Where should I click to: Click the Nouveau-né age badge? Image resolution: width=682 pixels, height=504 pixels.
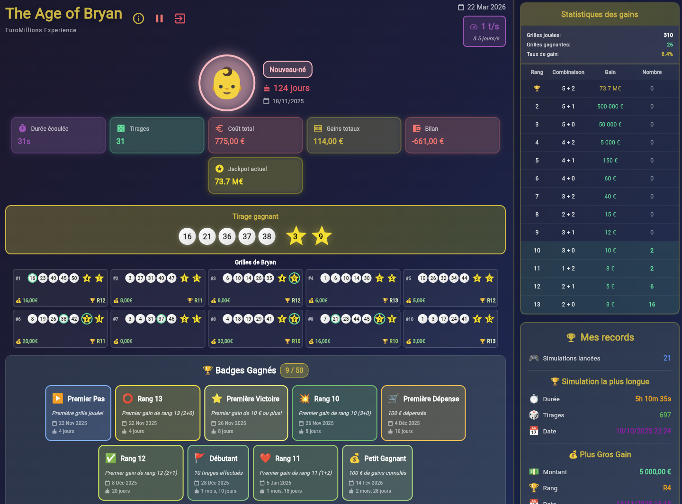coord(287,70)
